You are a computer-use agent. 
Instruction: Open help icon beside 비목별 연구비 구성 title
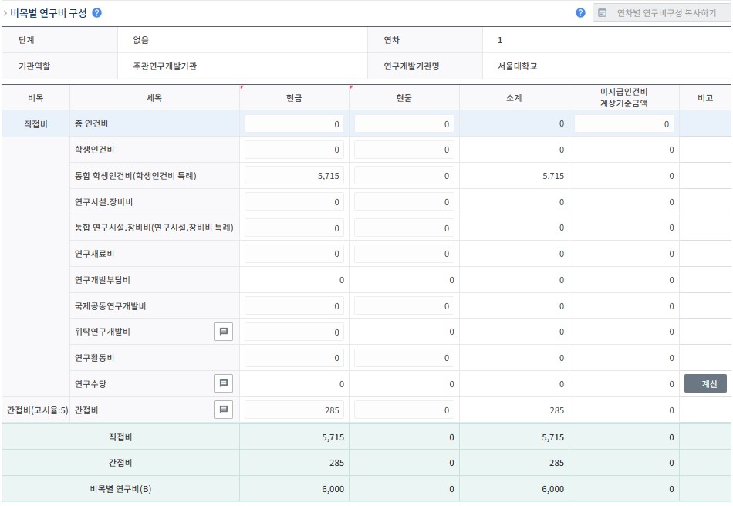pyautogui.click(x=96, y=12)
